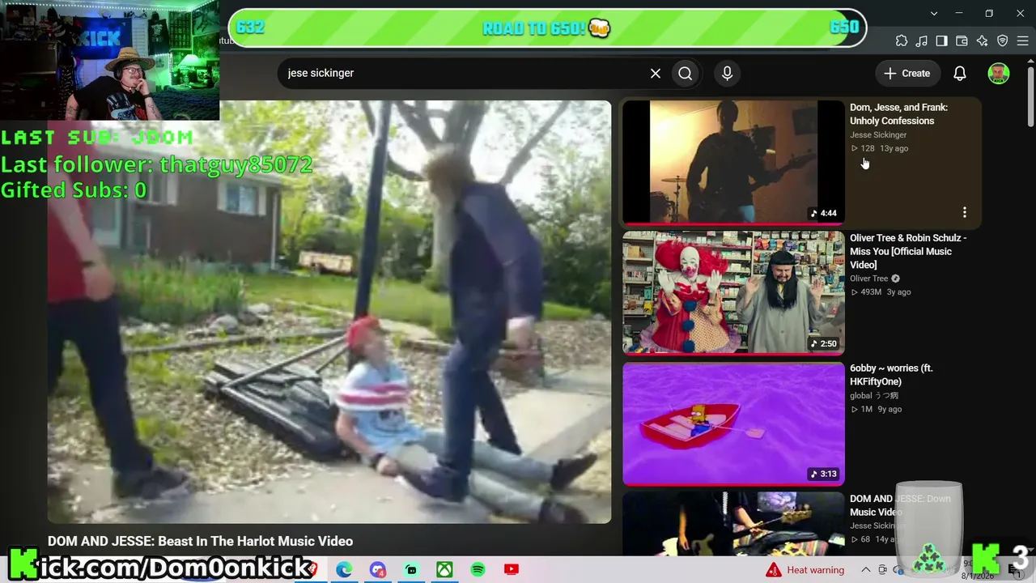Open the Xbox app from the taskbar
Viewport: 1036px width, 583px height.
pyautogui.click(x=444, y=570)
